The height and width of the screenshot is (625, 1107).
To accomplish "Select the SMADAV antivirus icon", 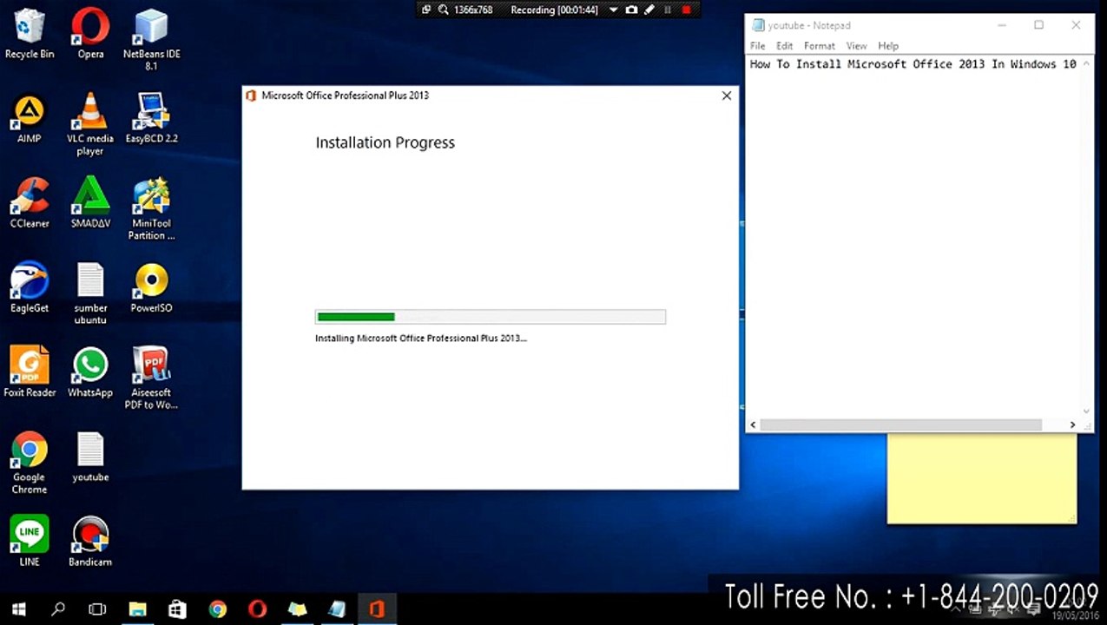I will click(90, 203).
